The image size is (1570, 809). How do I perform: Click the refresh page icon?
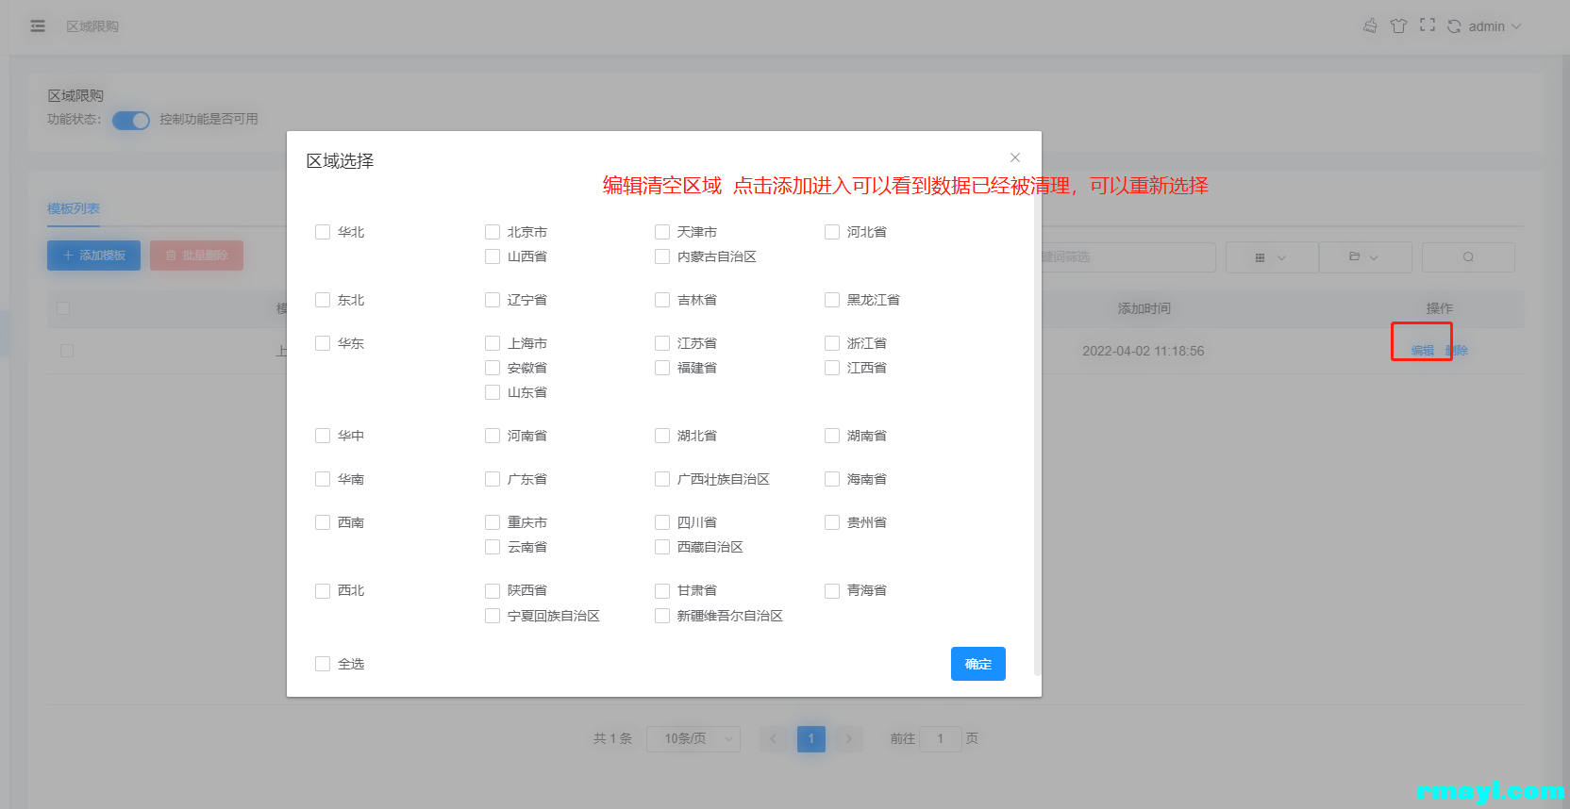click(1454, 26)
